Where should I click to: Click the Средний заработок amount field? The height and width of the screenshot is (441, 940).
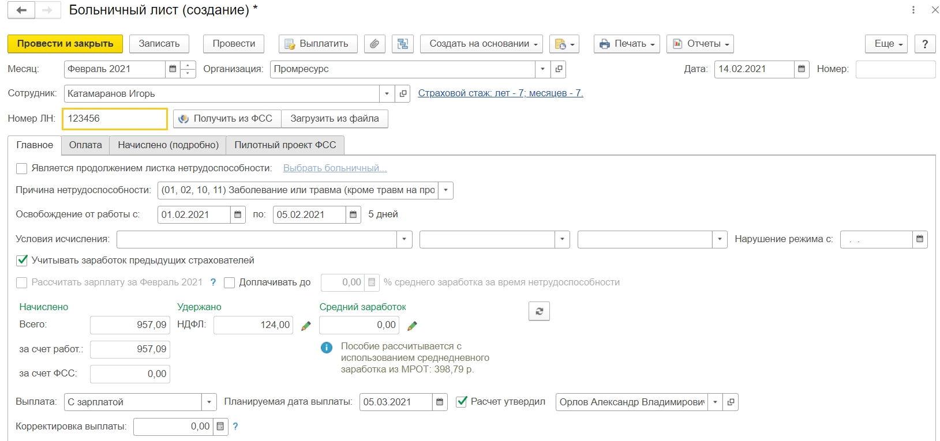359,325
